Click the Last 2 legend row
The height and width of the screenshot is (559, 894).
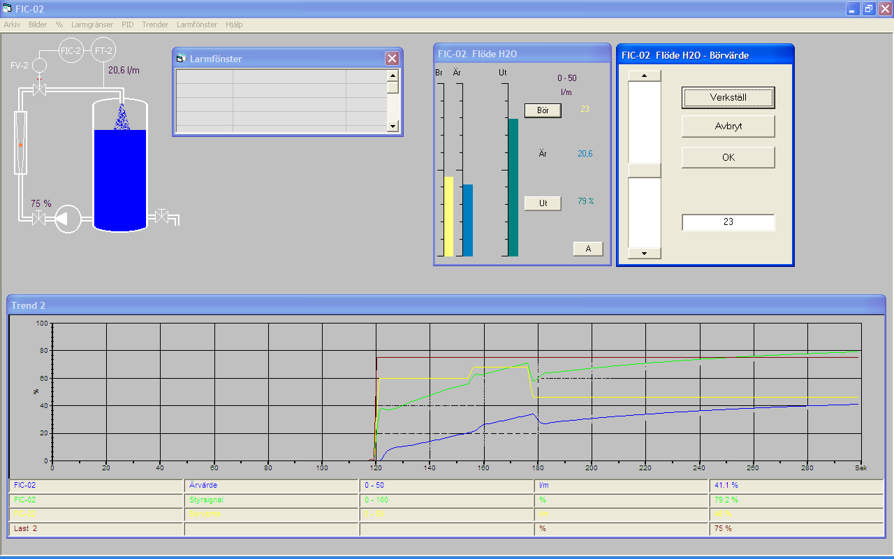tap(446, 529)
